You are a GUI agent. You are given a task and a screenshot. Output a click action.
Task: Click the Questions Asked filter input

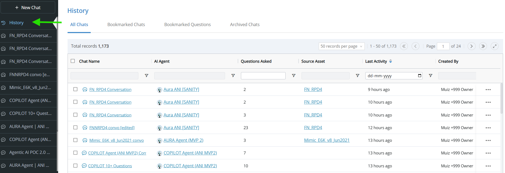click(x=263, y=76)
